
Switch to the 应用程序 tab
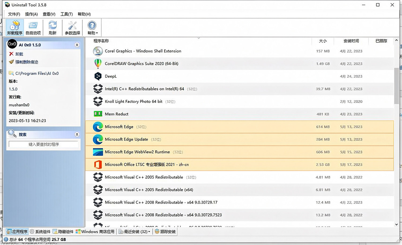[x=17, y=232]
